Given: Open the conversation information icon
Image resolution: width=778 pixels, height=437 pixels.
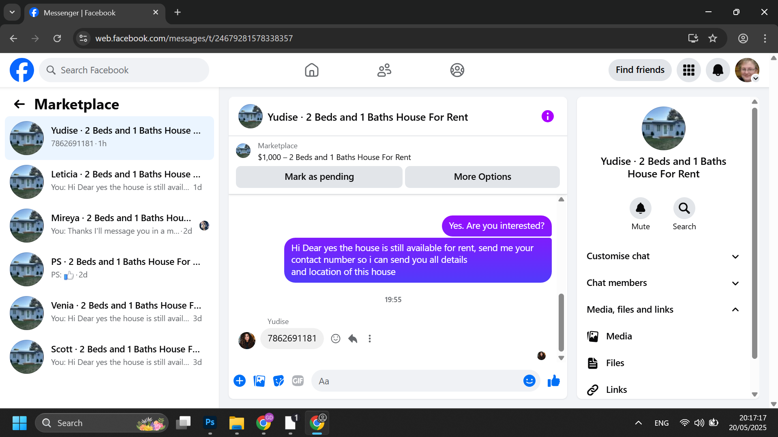Looking at the screenshot, I should (547, 117).
